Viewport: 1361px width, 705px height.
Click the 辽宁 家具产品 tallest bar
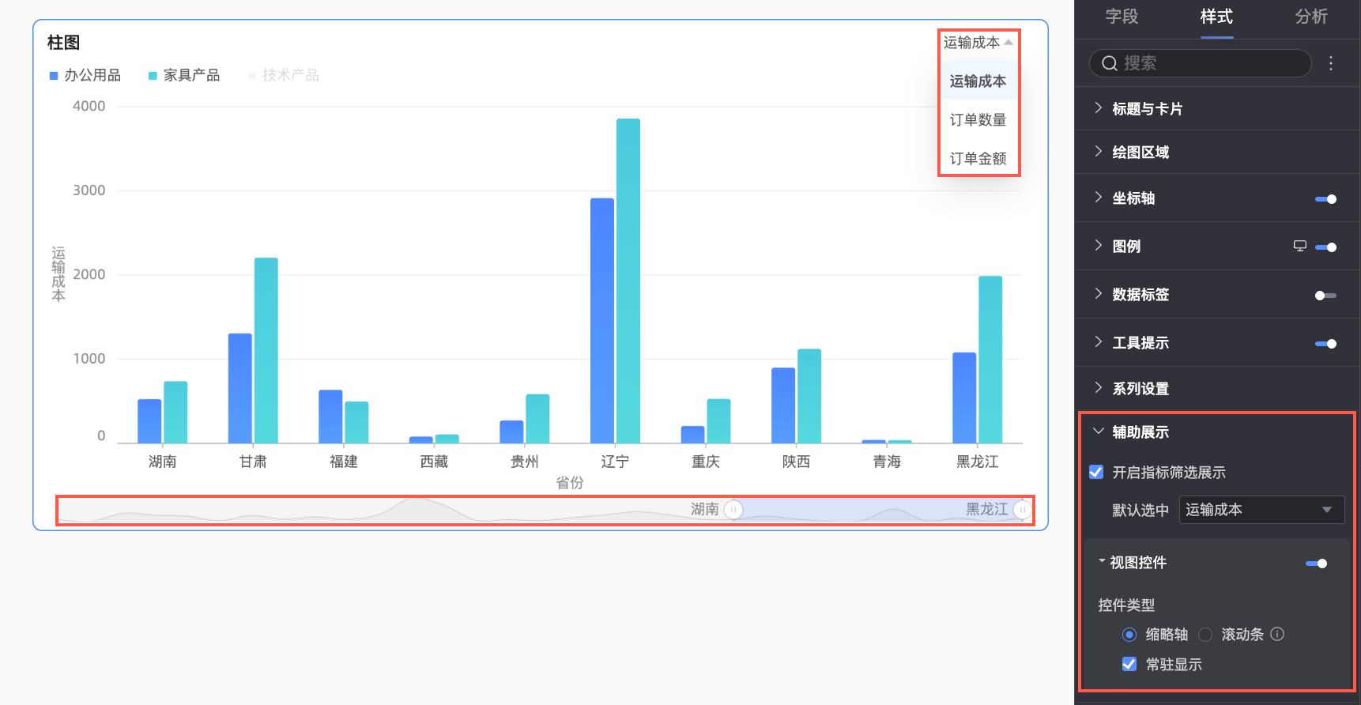(x=628, y=281)
